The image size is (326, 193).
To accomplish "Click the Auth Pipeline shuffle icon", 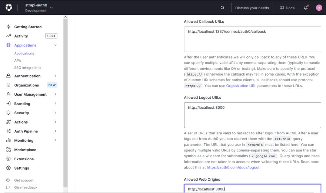I will point(8,131).
